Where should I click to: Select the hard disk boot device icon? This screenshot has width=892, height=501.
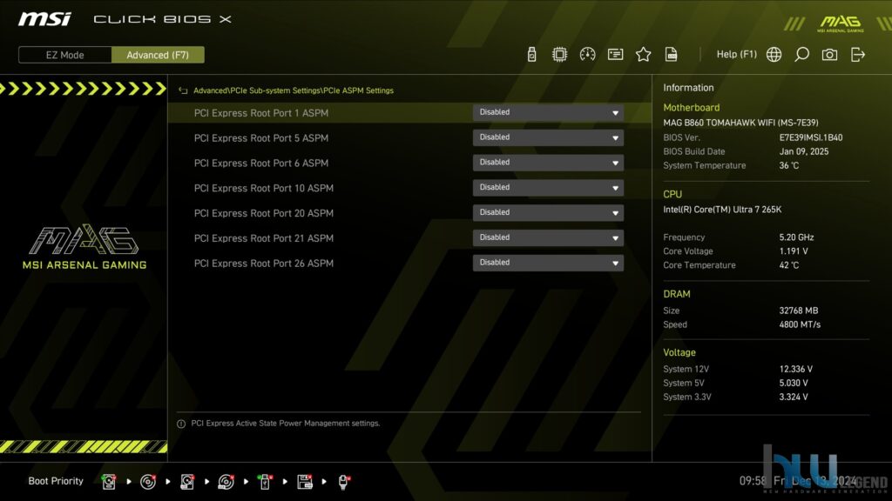click(109, 482)
